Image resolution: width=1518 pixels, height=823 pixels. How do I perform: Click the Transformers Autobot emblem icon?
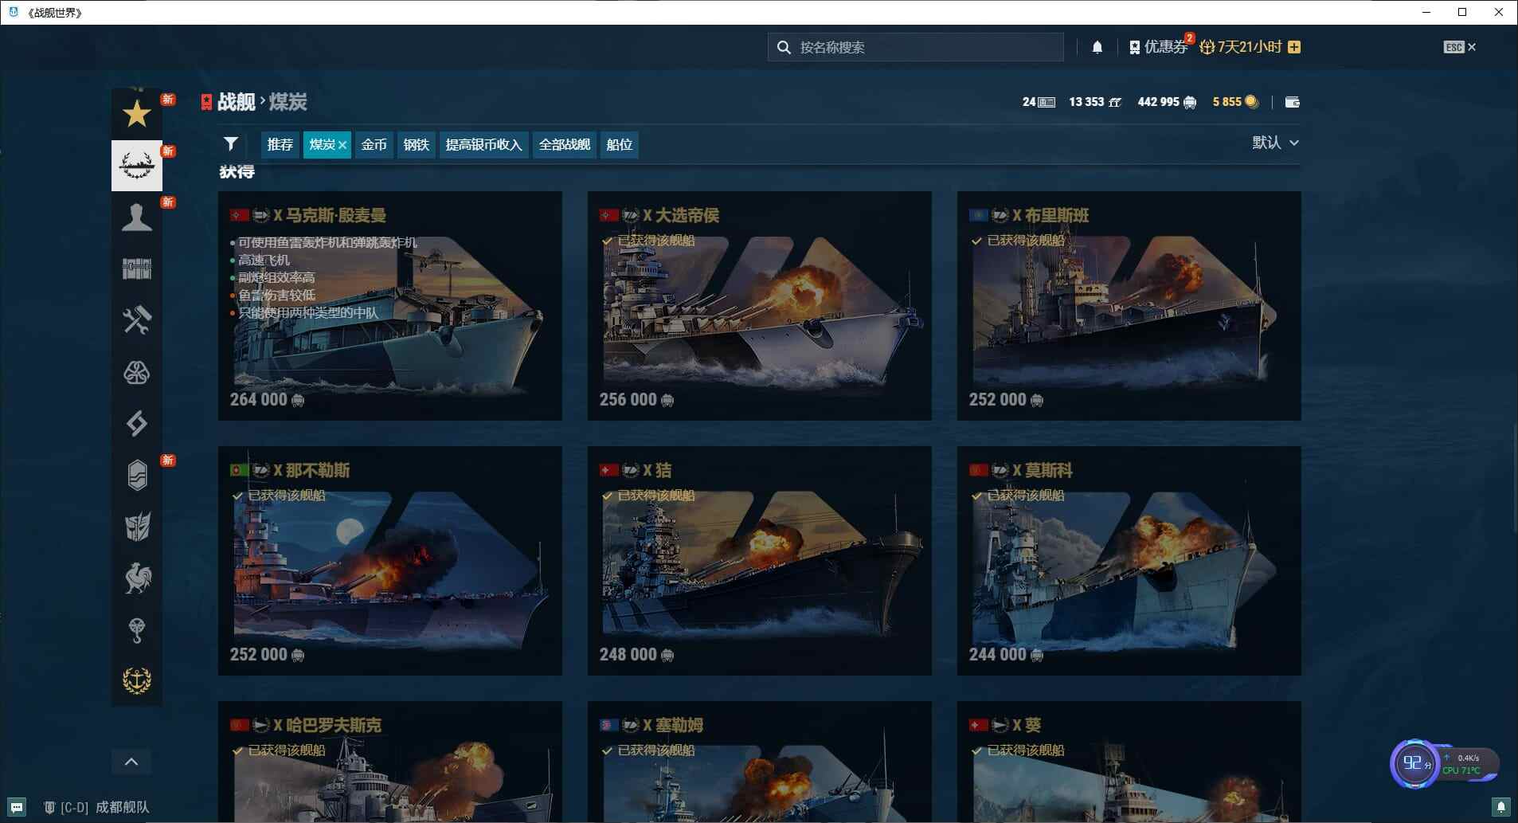pyautogui.click(x=136, y=527)
